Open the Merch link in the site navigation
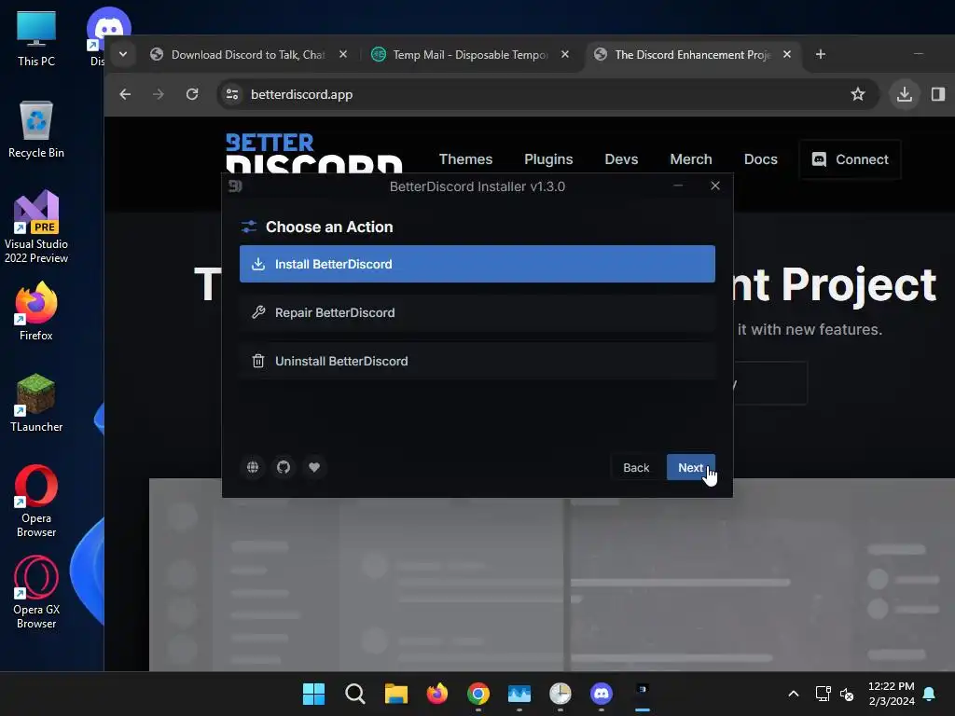Image resolution: width=955 pixels, height=716 pixels. coord(691,158)
